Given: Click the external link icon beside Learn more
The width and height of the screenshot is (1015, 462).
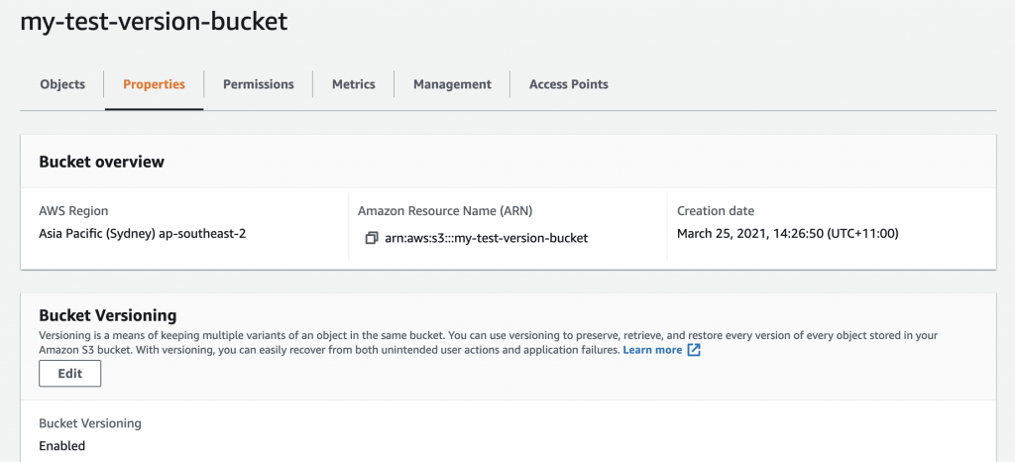Looking at the screenshot, I should pos(694,350).
